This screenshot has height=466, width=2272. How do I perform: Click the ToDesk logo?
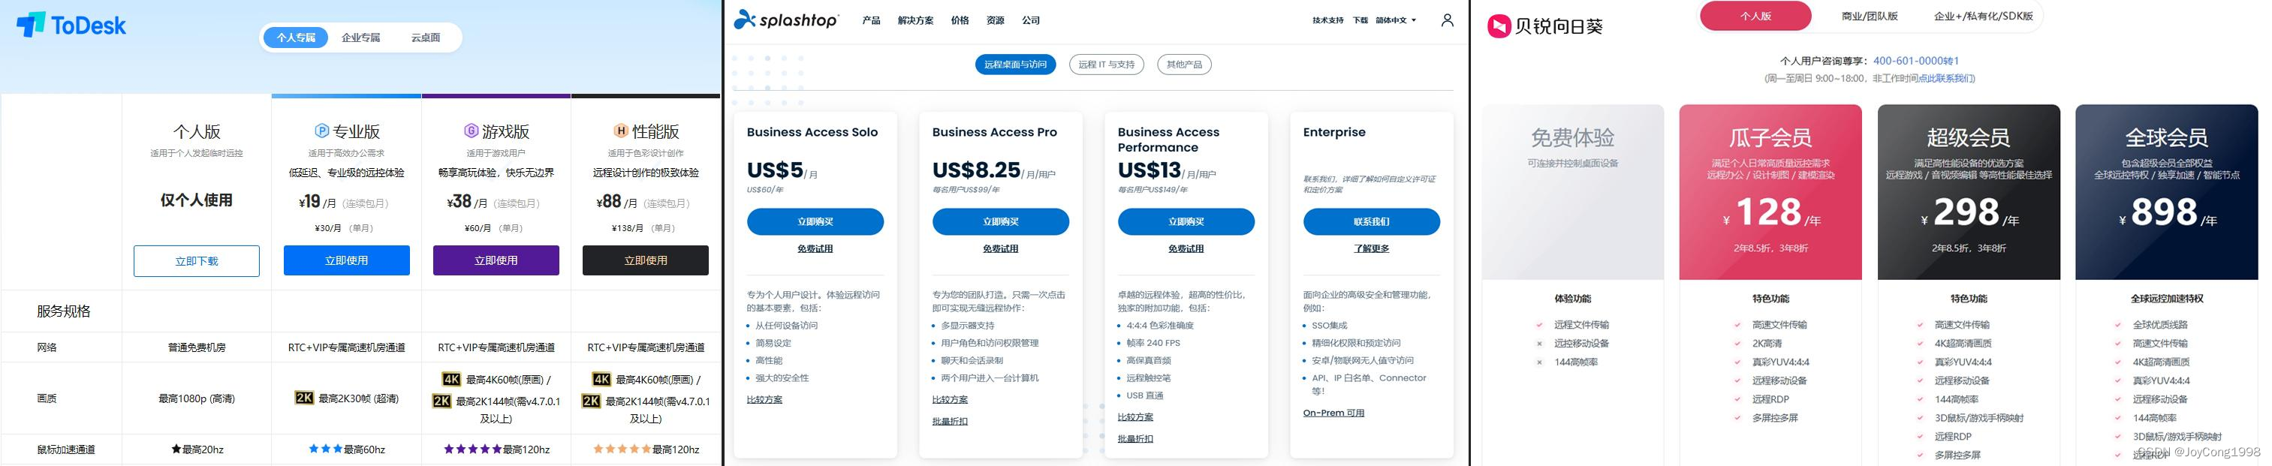tap(71, 25)
